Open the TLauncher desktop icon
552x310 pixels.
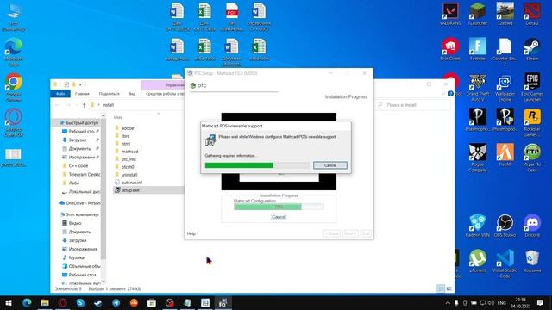[477, 14]
